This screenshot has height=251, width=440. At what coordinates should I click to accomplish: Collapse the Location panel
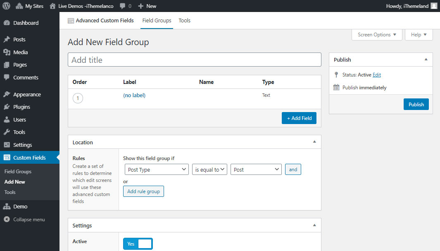tap(314, 142)
